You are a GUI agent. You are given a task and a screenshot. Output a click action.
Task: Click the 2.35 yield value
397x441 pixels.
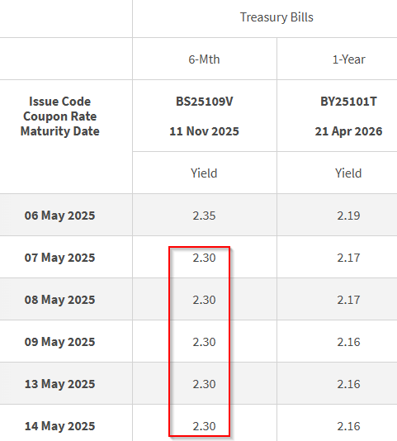[x=204, y=216]
